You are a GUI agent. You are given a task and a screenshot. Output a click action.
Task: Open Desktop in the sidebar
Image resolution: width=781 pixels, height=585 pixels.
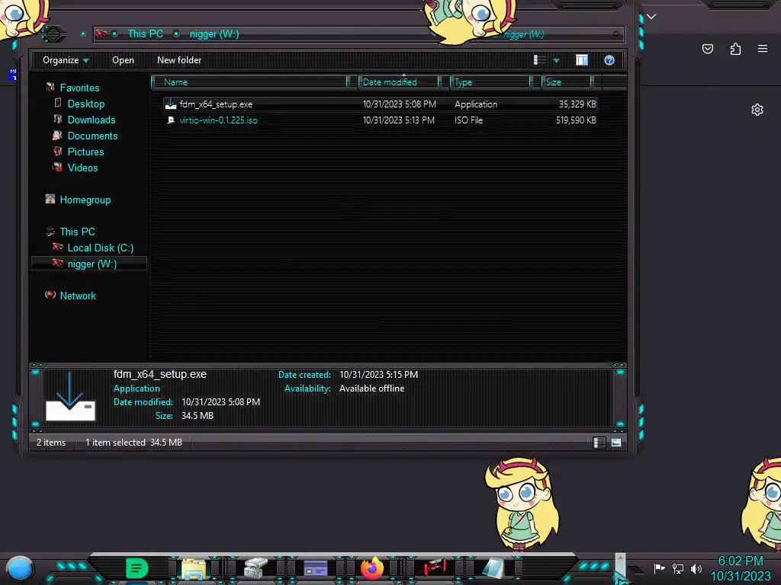click(x=86, y=104)
